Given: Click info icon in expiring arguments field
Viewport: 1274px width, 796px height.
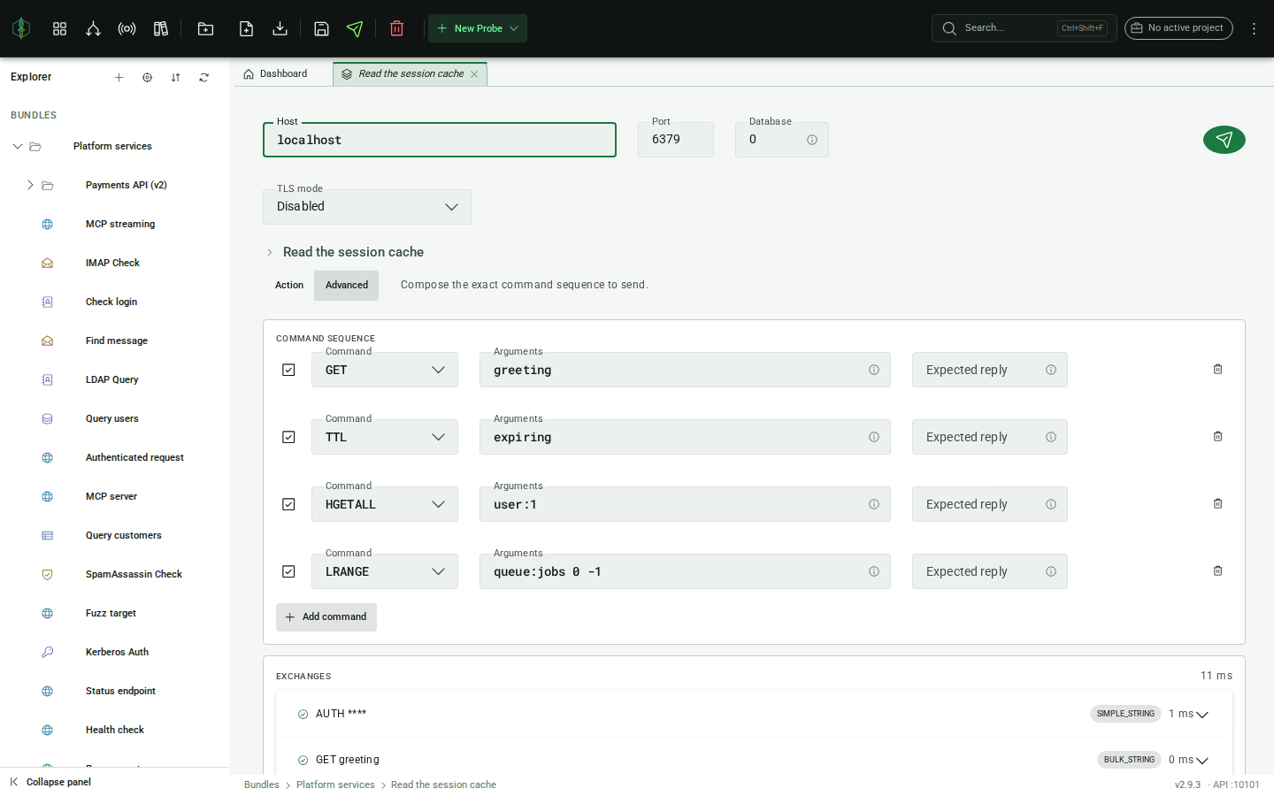Looking at the screenshot, I should (x=873, y=437).
